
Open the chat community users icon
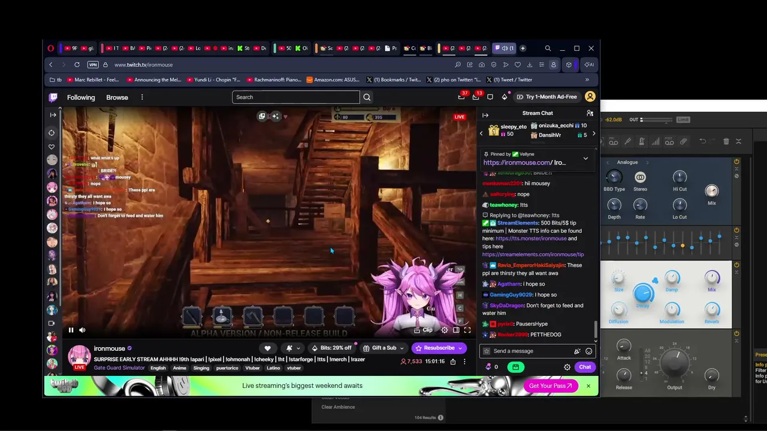point(590,113)
